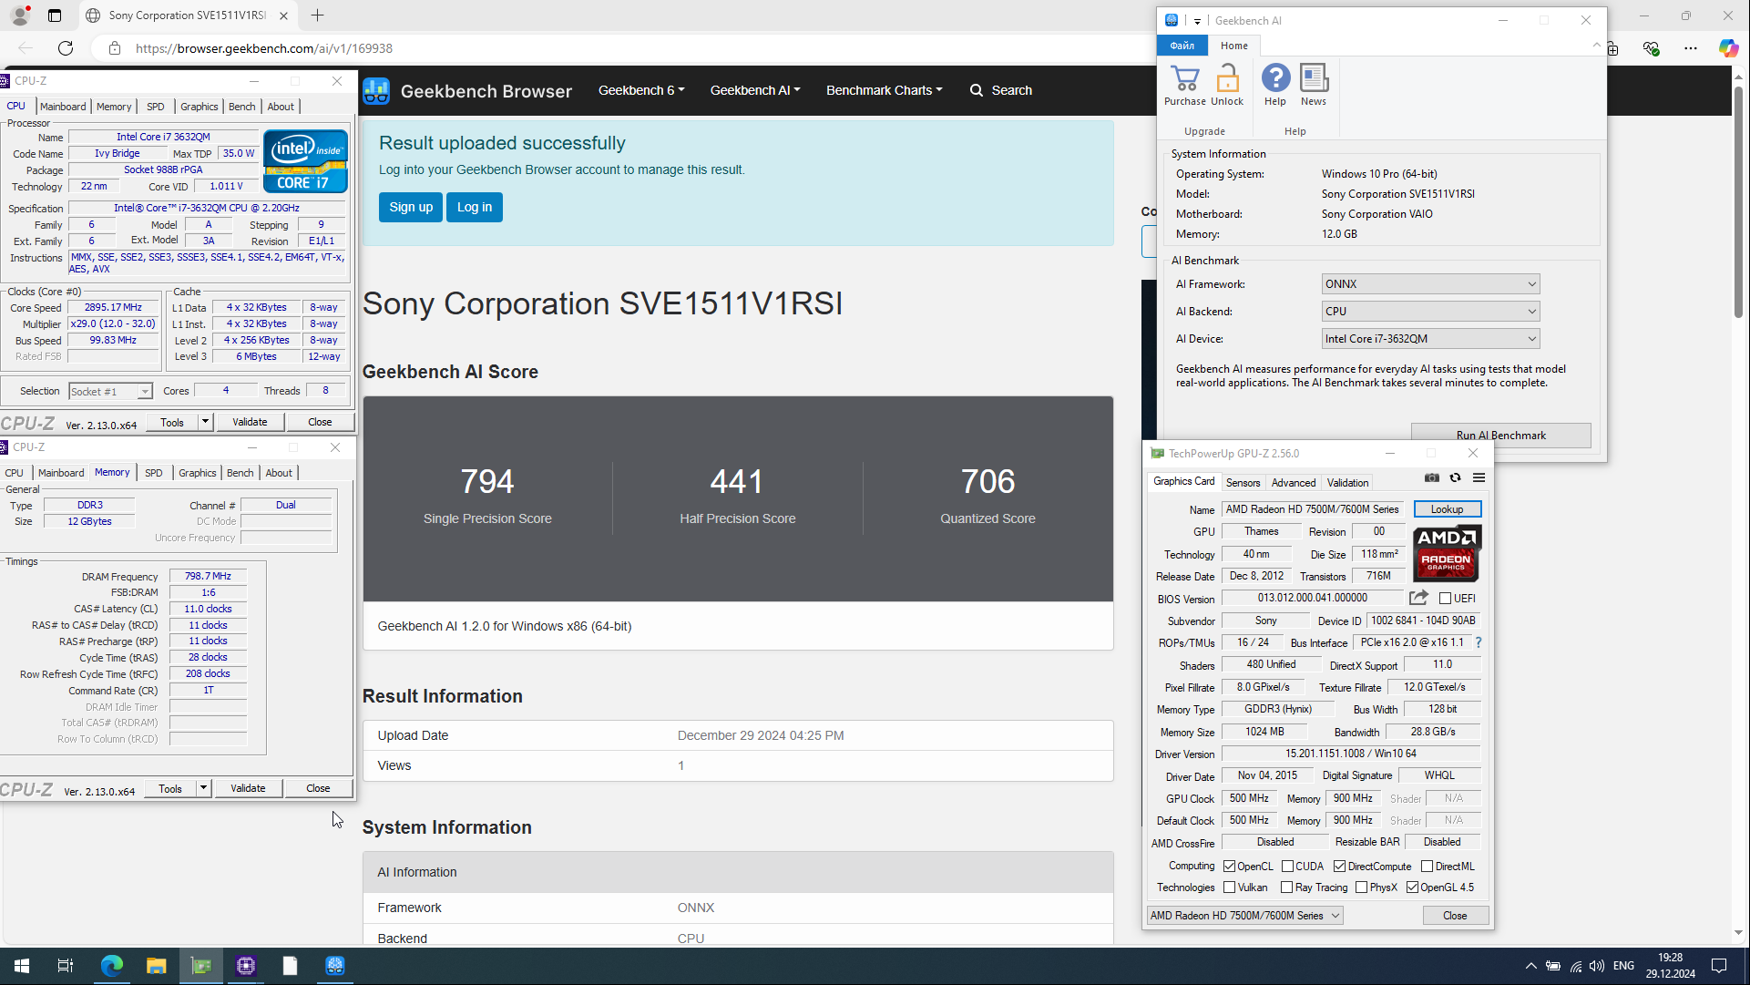Image resolution: width=1750 pixels, height=985 pixels.
Task: Toggle the DirectML checkbox in GPU-Z
Action: tap(1427, 867)
